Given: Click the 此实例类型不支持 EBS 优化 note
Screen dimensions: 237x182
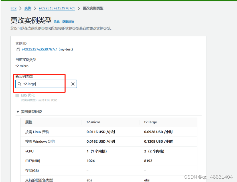Looking at the screenshot, I should coord(39,100).
